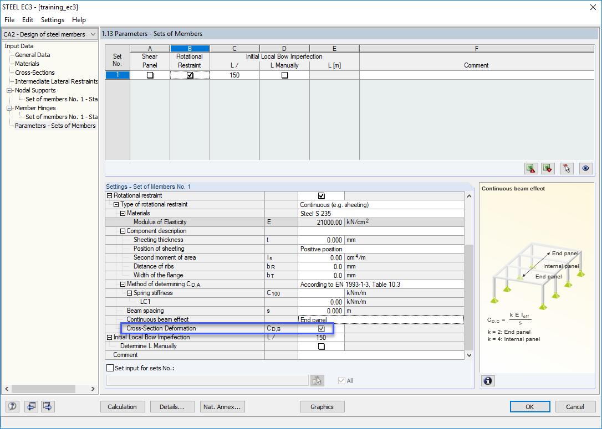Open the Settings menu
602x429 pixels.
coord(53,20)
